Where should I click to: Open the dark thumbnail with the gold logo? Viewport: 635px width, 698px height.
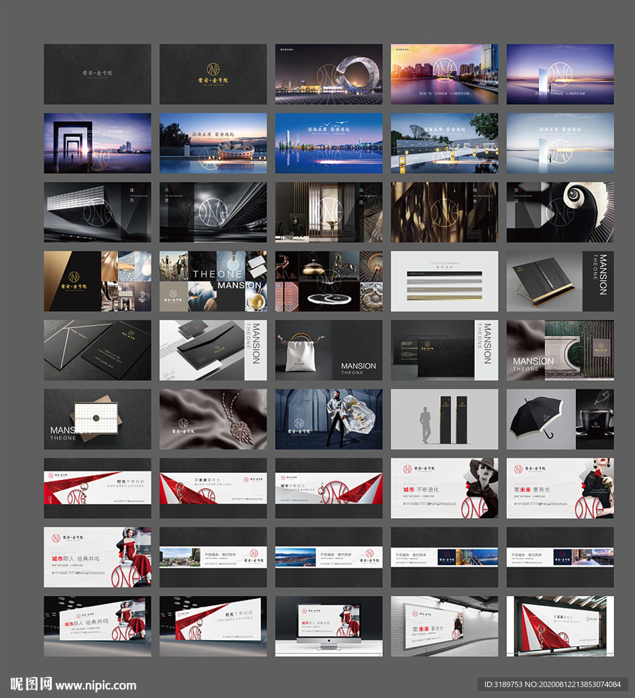point(213,74)
